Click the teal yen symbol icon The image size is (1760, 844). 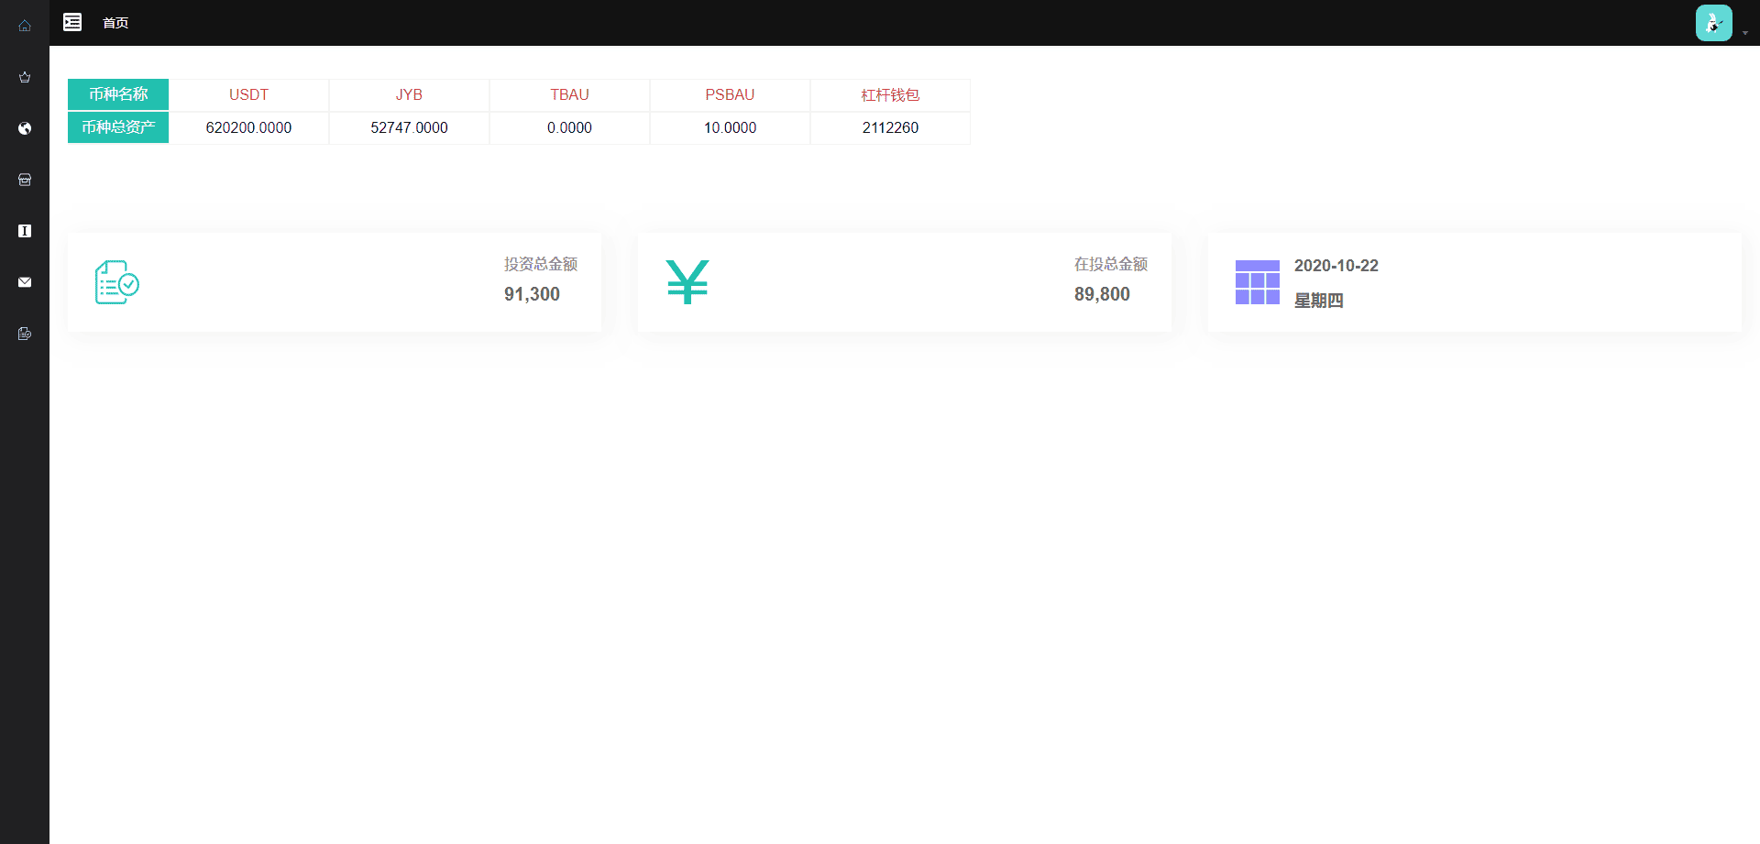687,282
